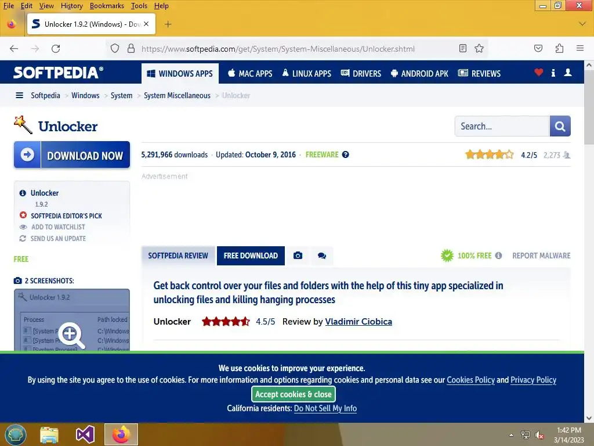594x446 pixels.
Task: Navigate to System Miscellaneous breadcrumb
Action: [177, 95]
